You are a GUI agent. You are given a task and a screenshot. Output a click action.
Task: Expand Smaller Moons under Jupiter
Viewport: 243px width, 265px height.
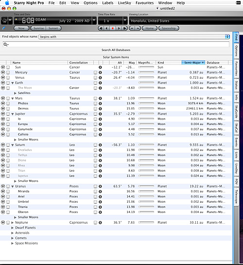(15, 140)
